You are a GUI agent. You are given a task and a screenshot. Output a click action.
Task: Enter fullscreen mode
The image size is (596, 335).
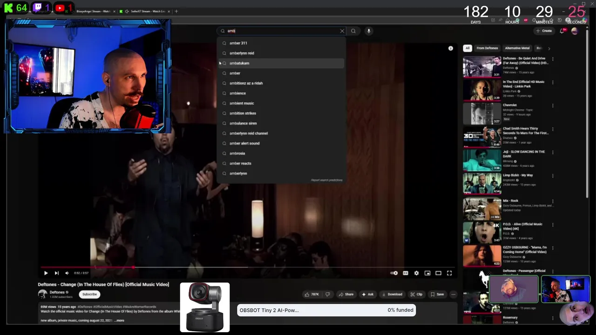(x=449, y=273)
